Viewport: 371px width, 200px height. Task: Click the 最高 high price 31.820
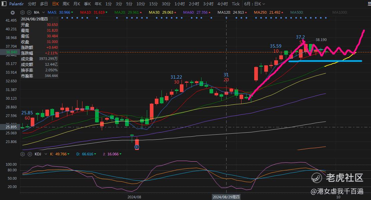pyautogui.click(x=52, y=30)
